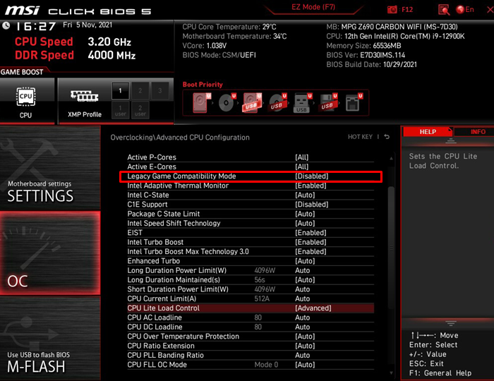Select CPU FLL OC Mode row

point(251,365)
